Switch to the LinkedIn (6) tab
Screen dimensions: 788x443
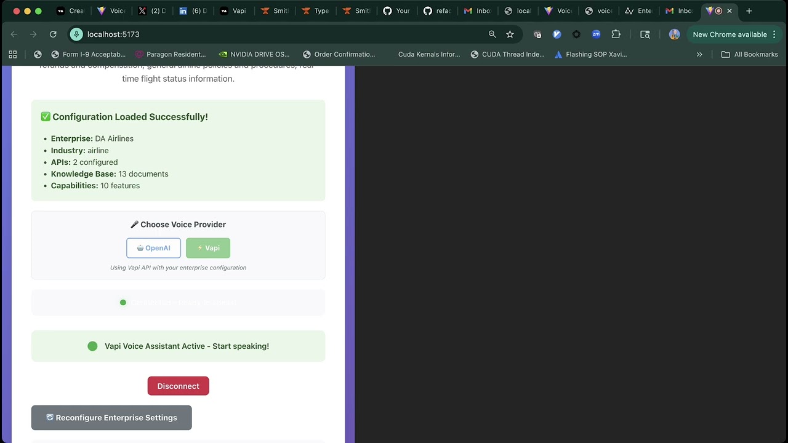(192, 11)
